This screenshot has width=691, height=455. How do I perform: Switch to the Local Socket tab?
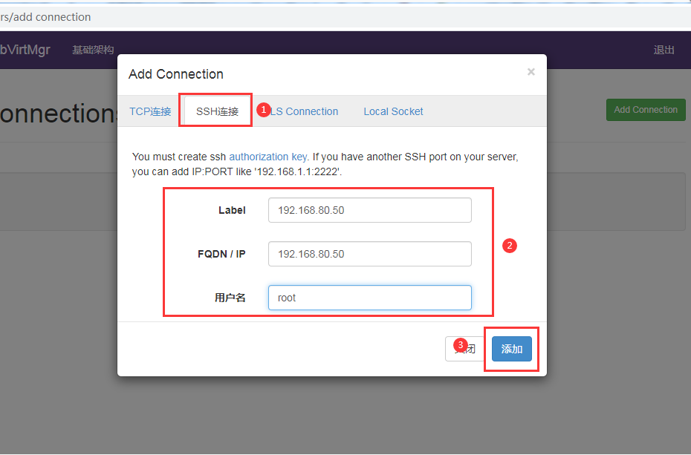393,111
